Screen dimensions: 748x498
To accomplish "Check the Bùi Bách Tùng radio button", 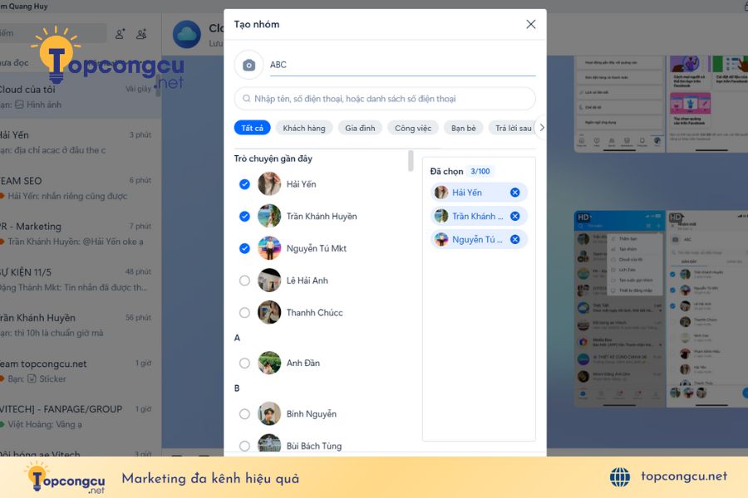I will tap(244, 446).
